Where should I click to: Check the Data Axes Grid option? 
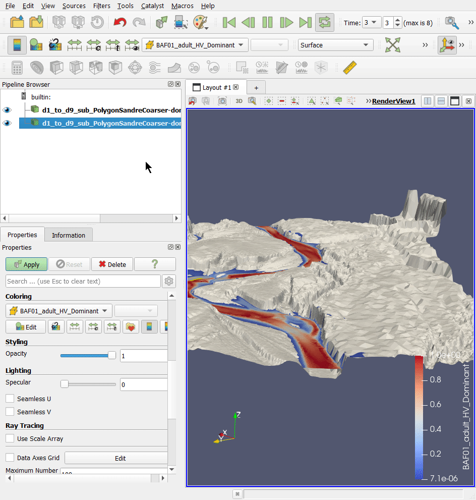tap(10, 458)
